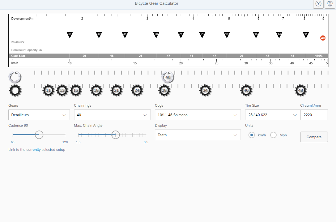The height and width of the screenshot is (222, 336).
Task: Click the empty spare black cog icon
Action: tap(15, 91)
